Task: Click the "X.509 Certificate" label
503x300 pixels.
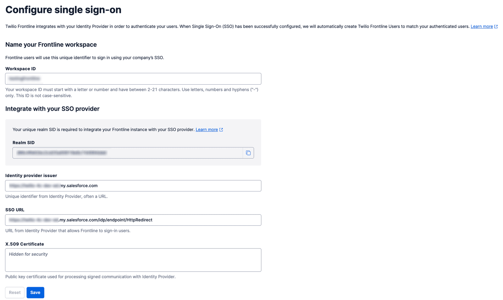Action: click(25, 244)
